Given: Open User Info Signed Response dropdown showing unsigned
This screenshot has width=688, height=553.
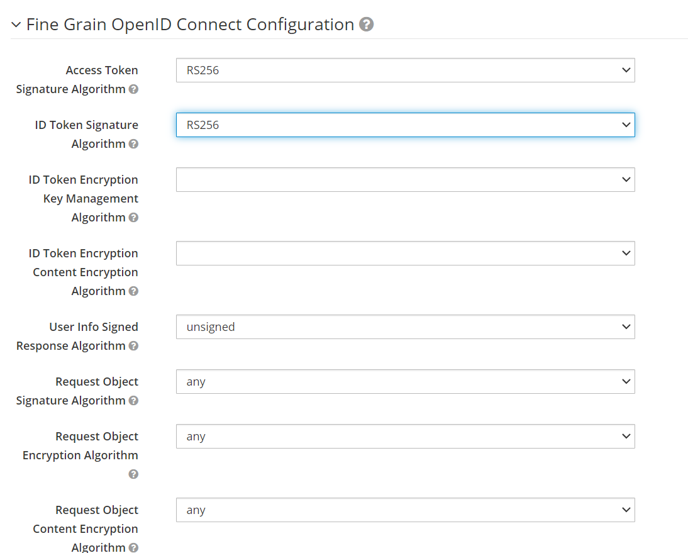Looking at the screenshot, I should [x=405, y=327].
